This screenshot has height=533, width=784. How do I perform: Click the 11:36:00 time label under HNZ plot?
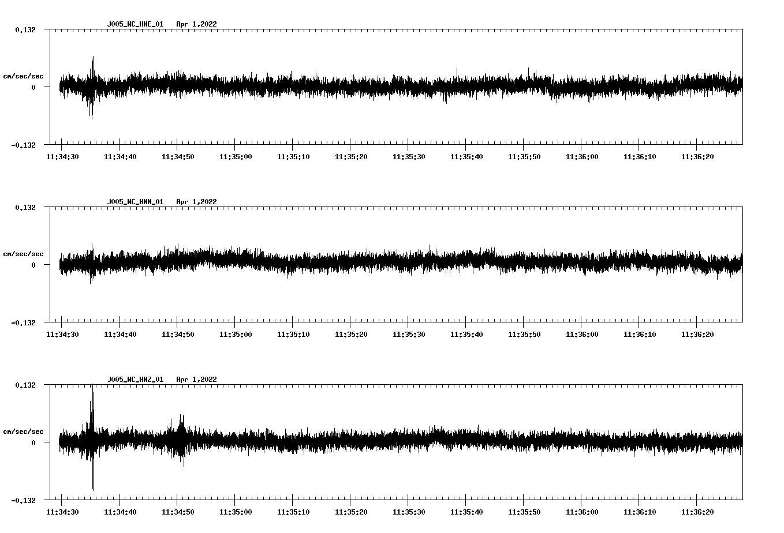[x=582, y=512]
